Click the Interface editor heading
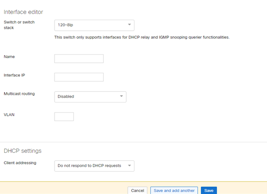267x194 pixels. (x=23, y=12)
